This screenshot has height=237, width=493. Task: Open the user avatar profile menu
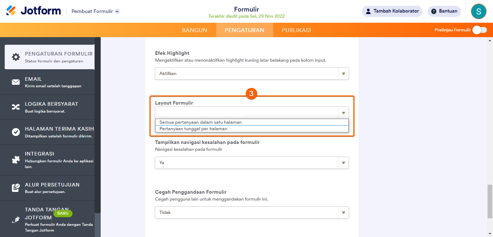pyautogui.click(x=479, y=11)
